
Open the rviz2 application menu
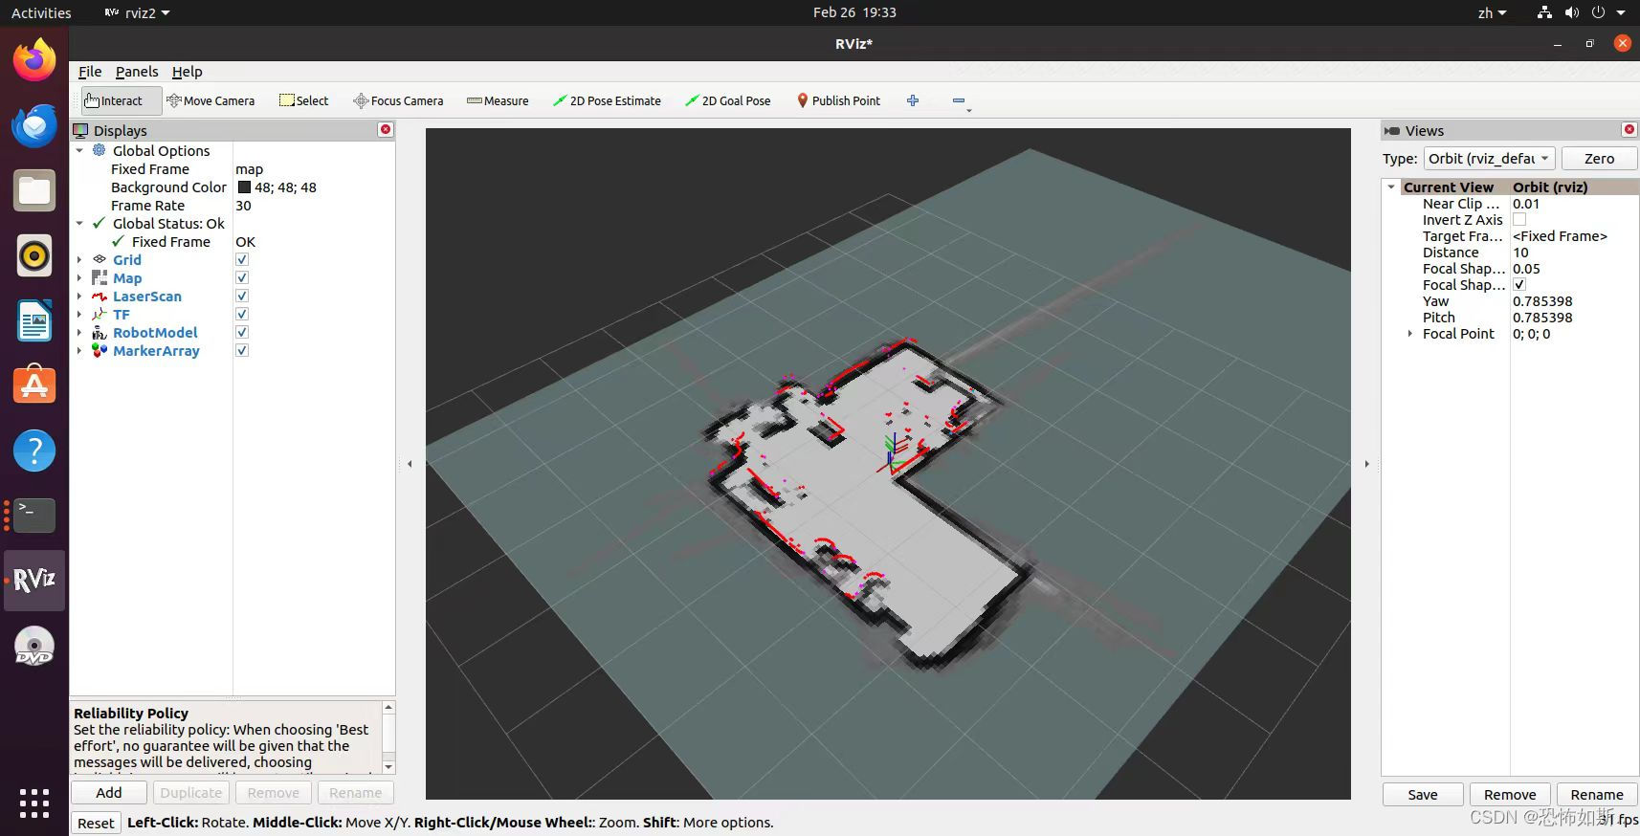[137, 12]
